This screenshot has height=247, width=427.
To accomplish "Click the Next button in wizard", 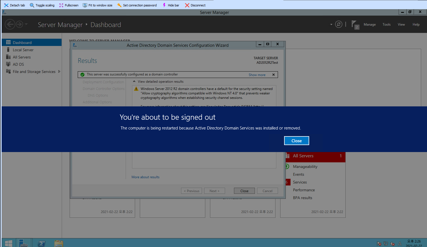I will (x=214, y=191).
